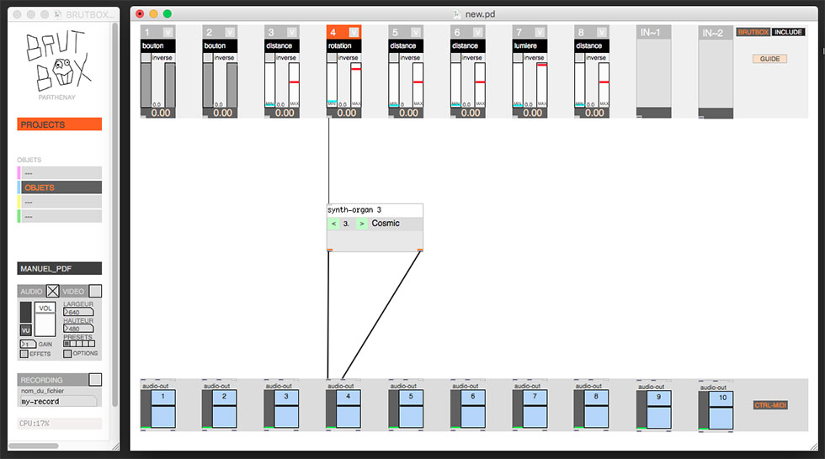Open the V menu on sensor 1
Screen dimensions: 825x459
pos(168,33)
